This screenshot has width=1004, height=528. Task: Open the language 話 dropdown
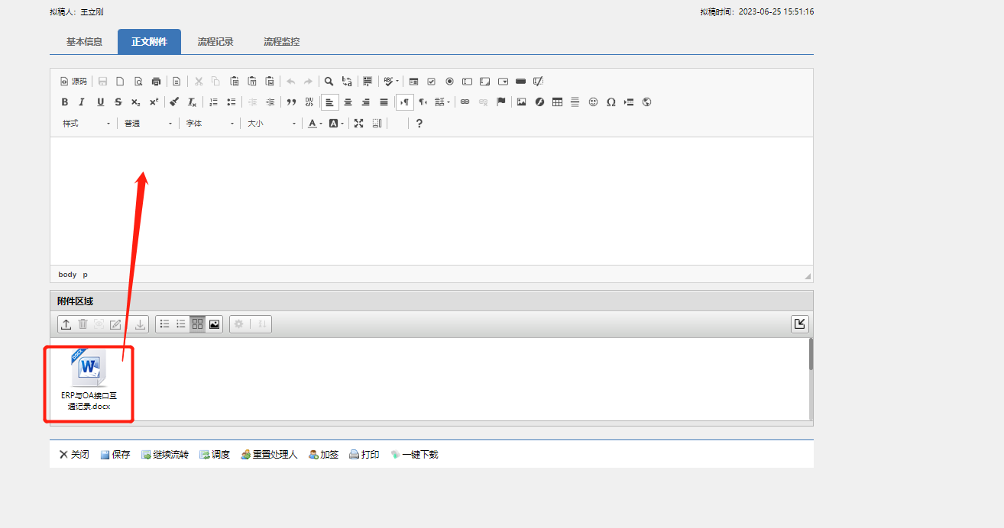pos(442,101)
